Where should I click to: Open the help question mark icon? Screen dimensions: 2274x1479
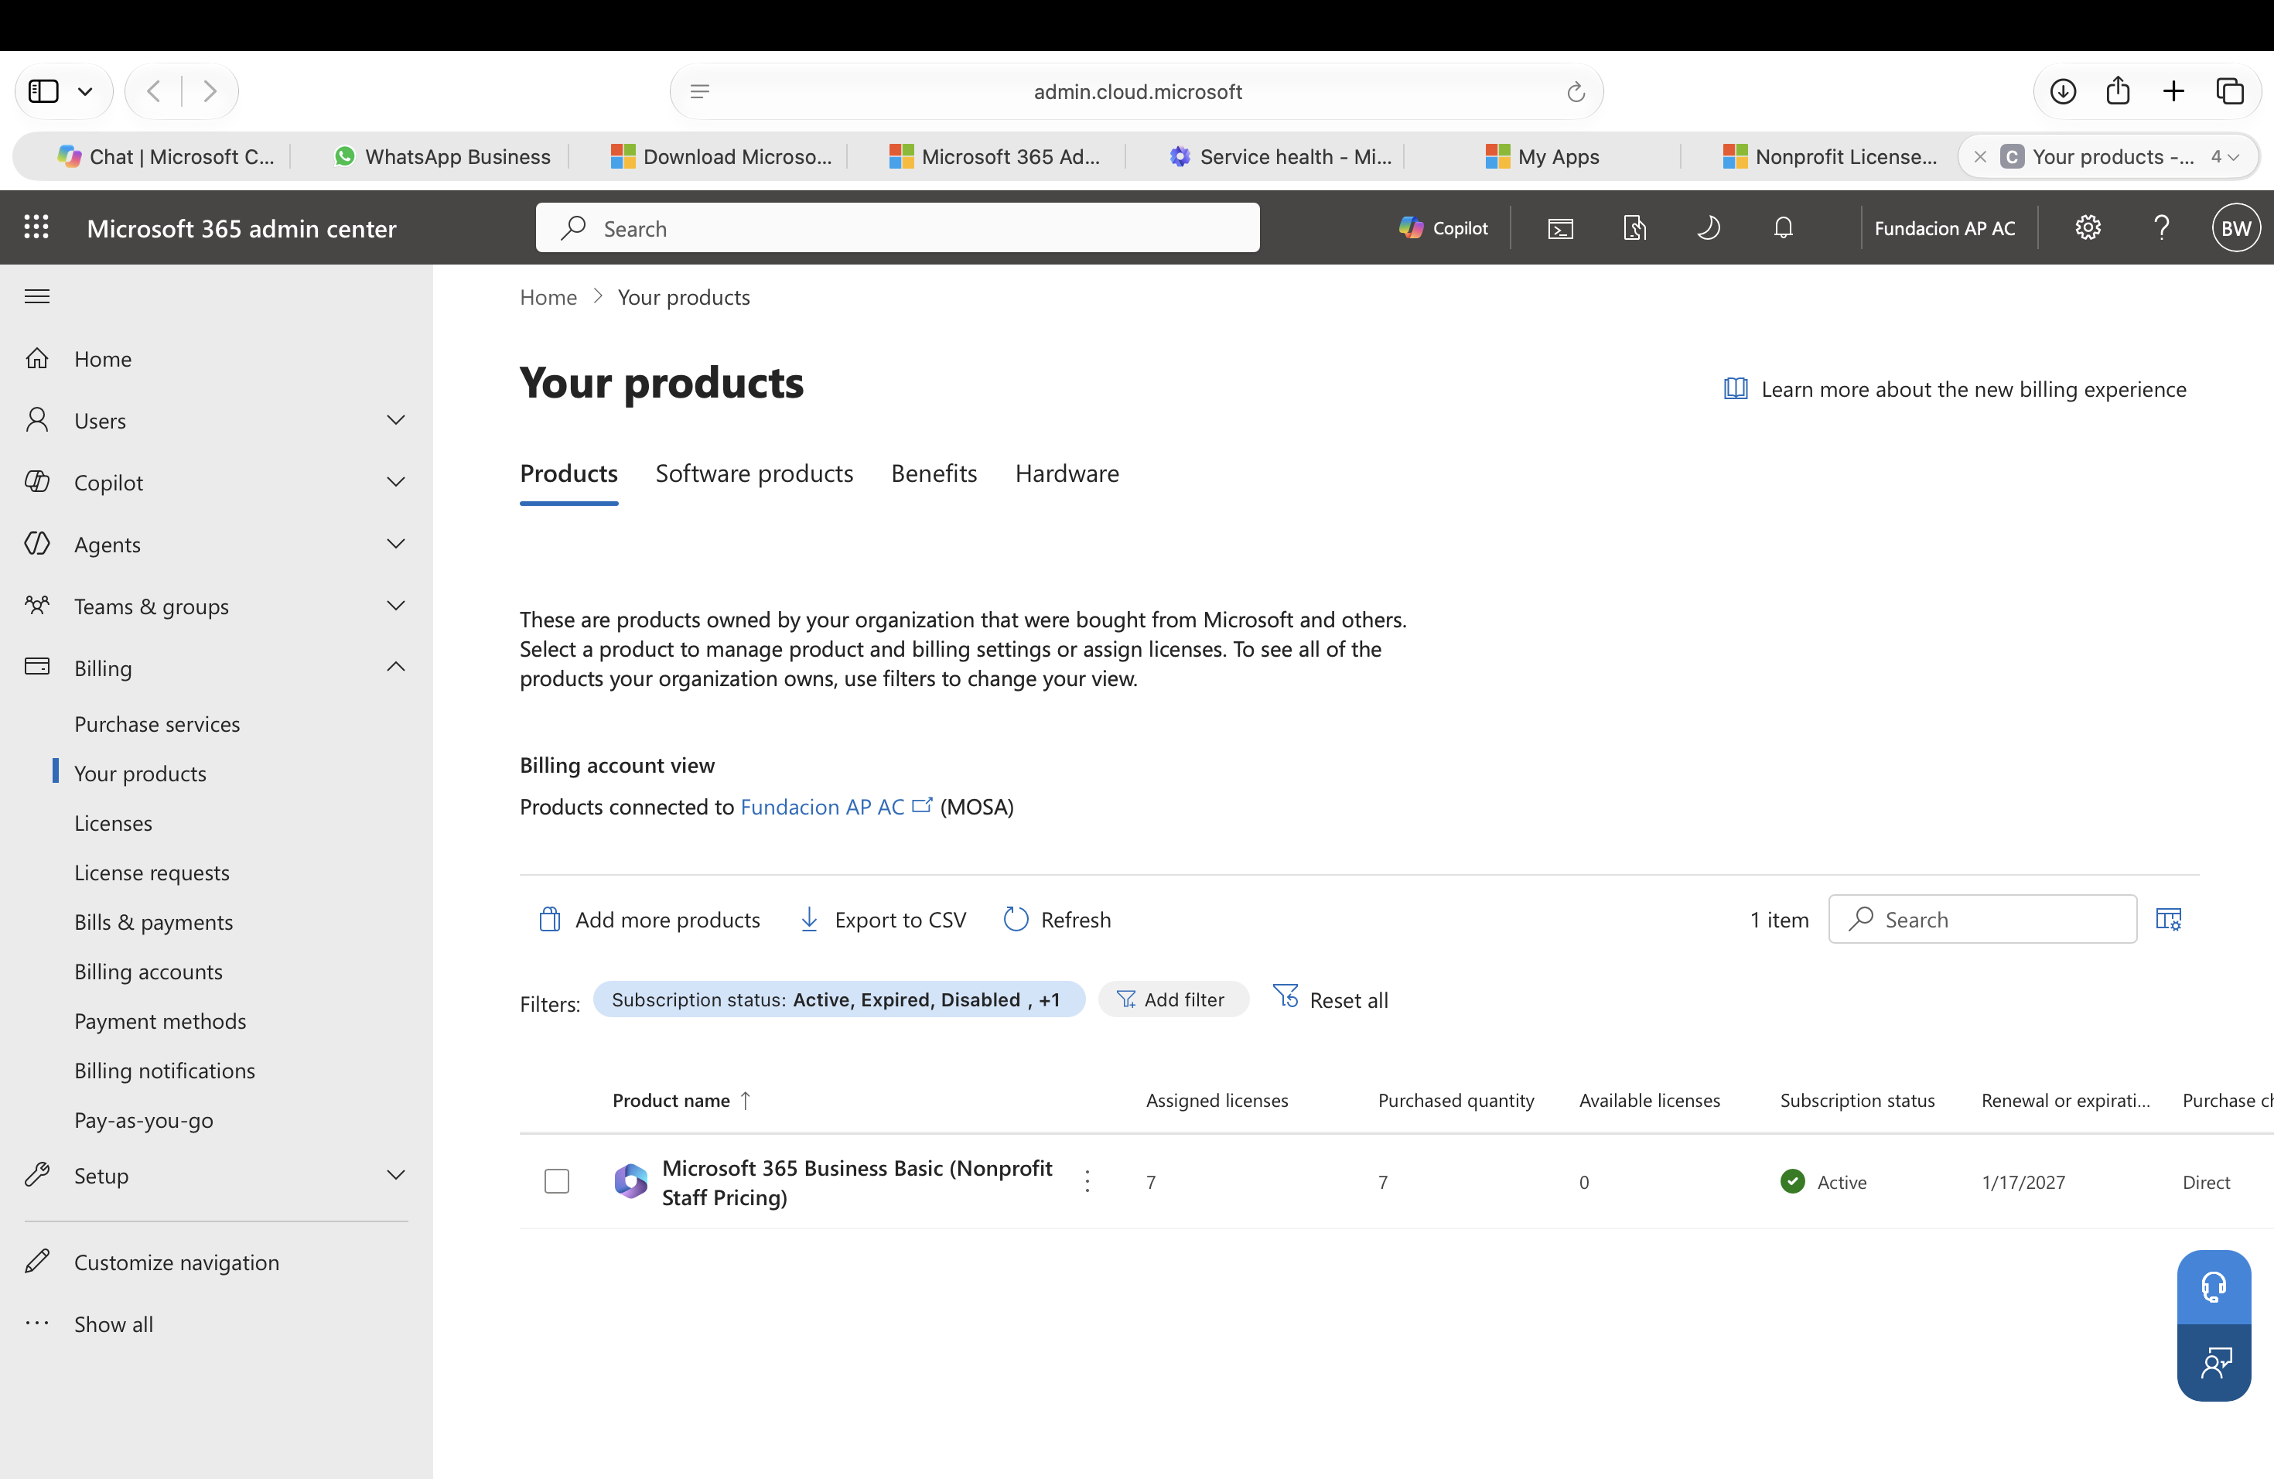tap(2161, 227)
